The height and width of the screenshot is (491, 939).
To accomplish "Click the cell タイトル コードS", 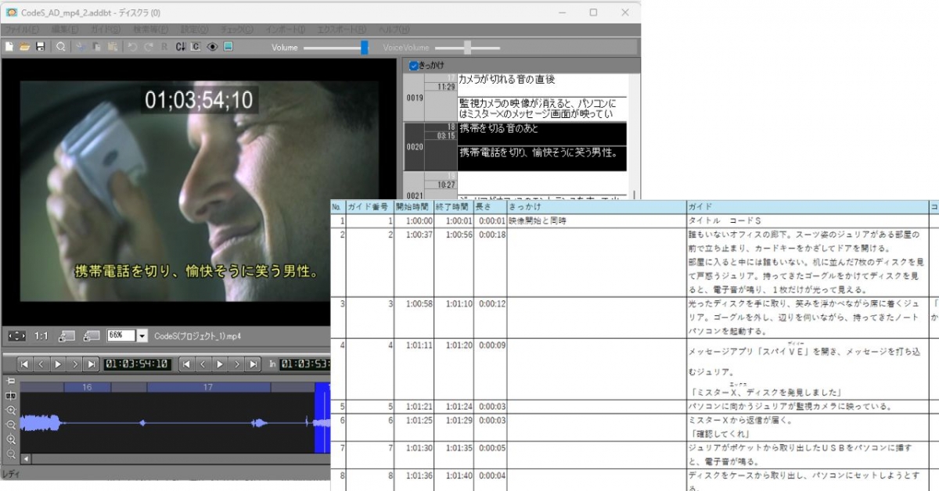I will point(806,221).
